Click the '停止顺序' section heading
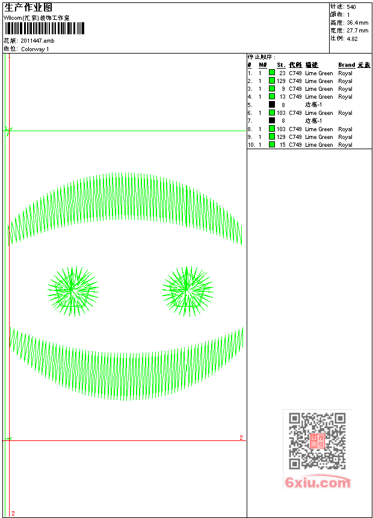373x518 pixels. 261,57
